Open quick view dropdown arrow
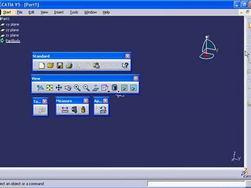Viewport: 251px width, 188px height. pos(109,92)
